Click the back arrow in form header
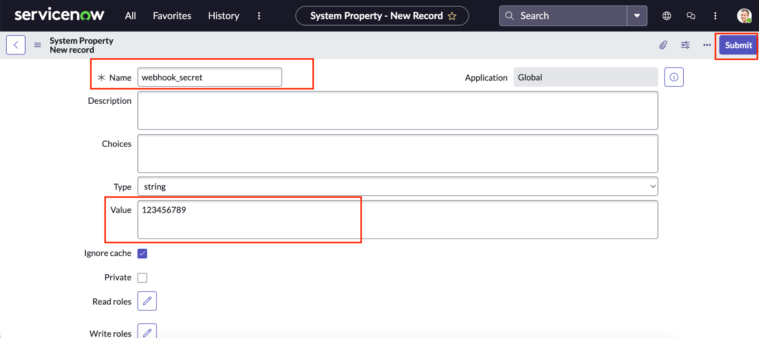This screenshot has width=759, height=338. 16,44
